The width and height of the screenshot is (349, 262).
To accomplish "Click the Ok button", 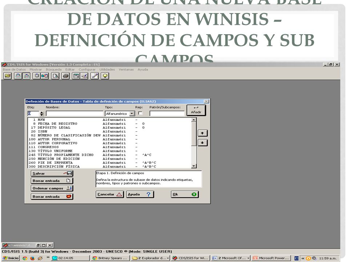I will pos(185,194).
